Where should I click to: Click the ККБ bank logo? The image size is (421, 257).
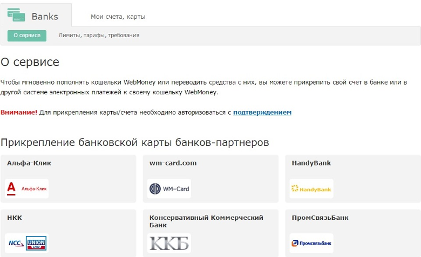pos(169,243)
